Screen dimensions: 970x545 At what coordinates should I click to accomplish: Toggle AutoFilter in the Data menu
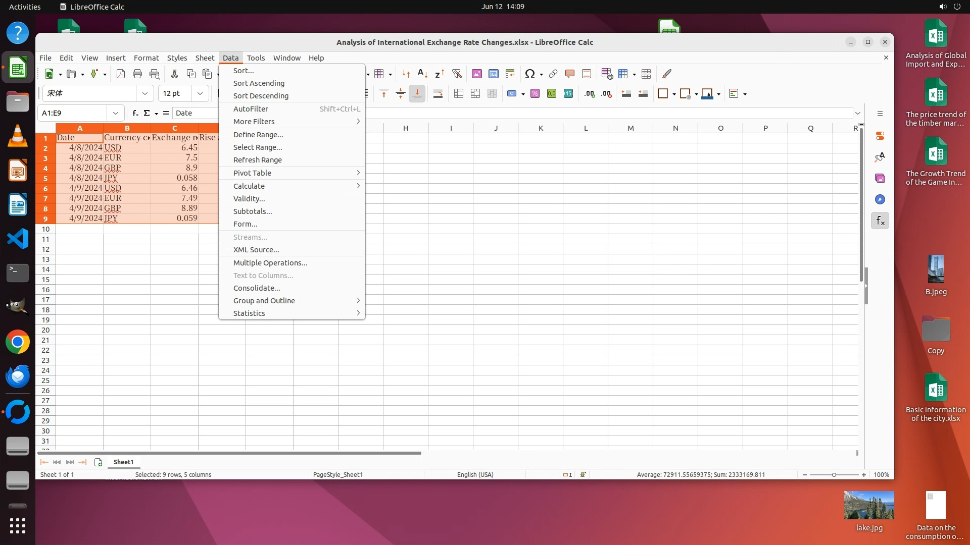[x=251, y=109]
